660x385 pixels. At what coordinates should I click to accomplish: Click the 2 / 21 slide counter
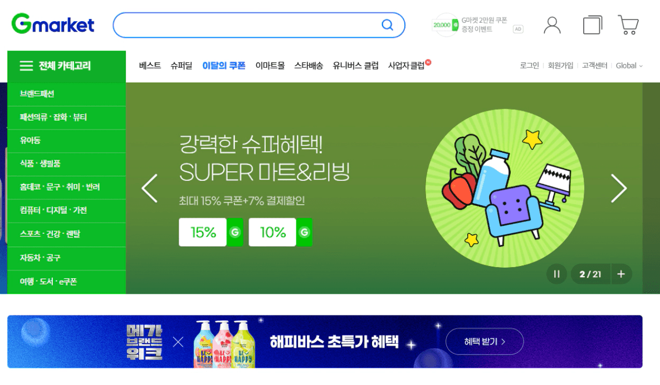(590, 274)
